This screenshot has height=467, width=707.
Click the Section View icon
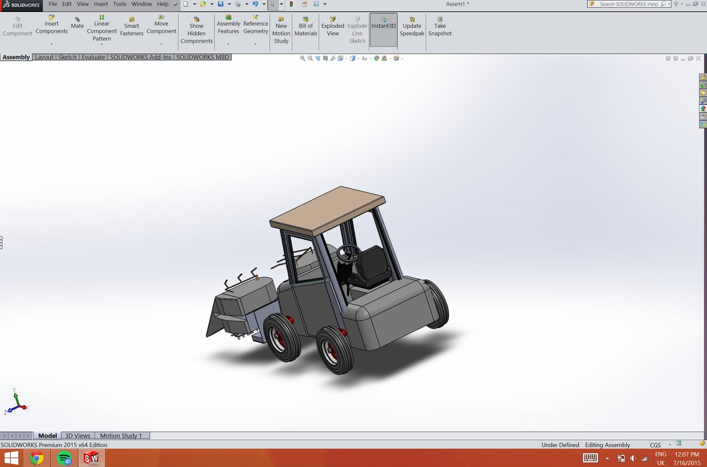[325, 58]
